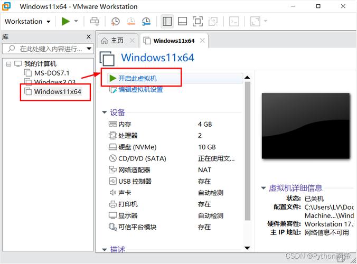Click the processor chip icon
The height and width of the screenshot is (264, 357).
tap(112, 135)
